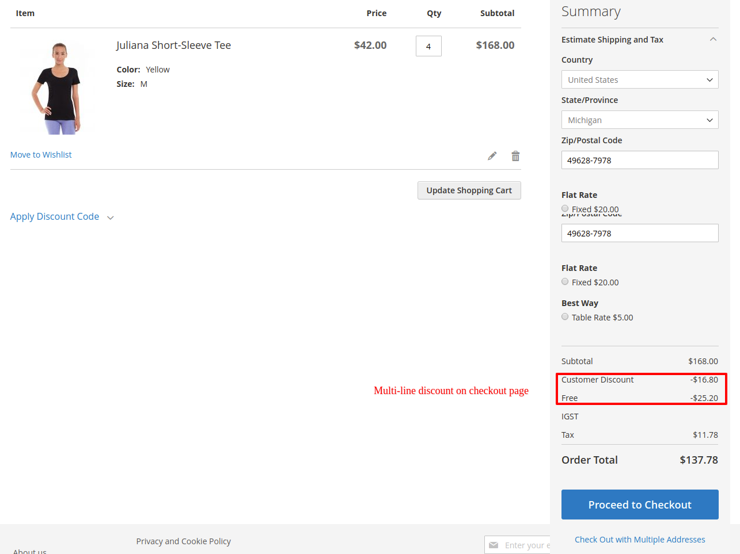Click the pencil edit item icon
Image resolution: width=740 pixels, height=554 pixels.
coord(492,156)
